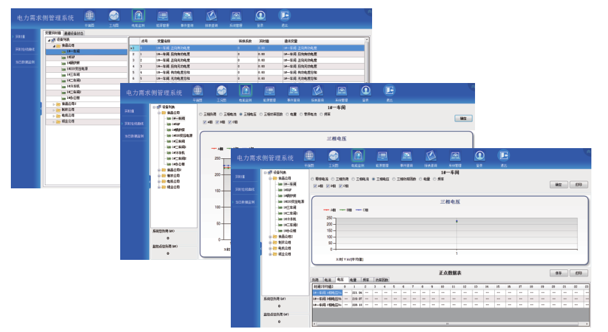
Task: Click 退出 exit icon in frontmost window
Action: 504,156
